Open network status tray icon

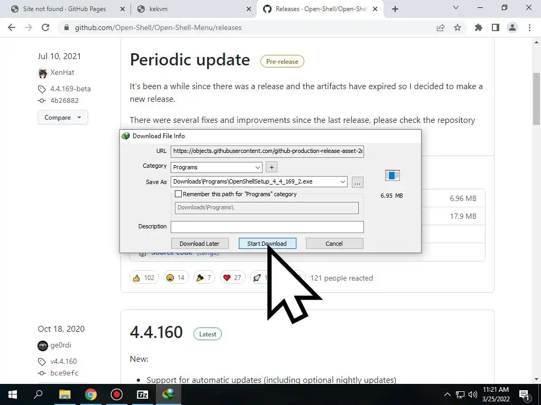pyautogui.click(x=460, y=394)
